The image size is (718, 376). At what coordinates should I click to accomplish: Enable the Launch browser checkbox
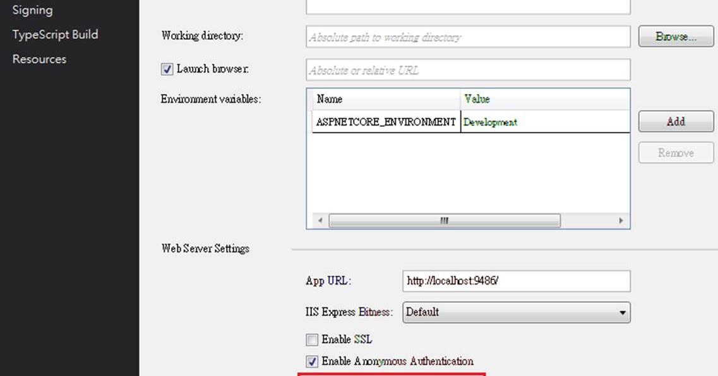[x=167, y=69]
